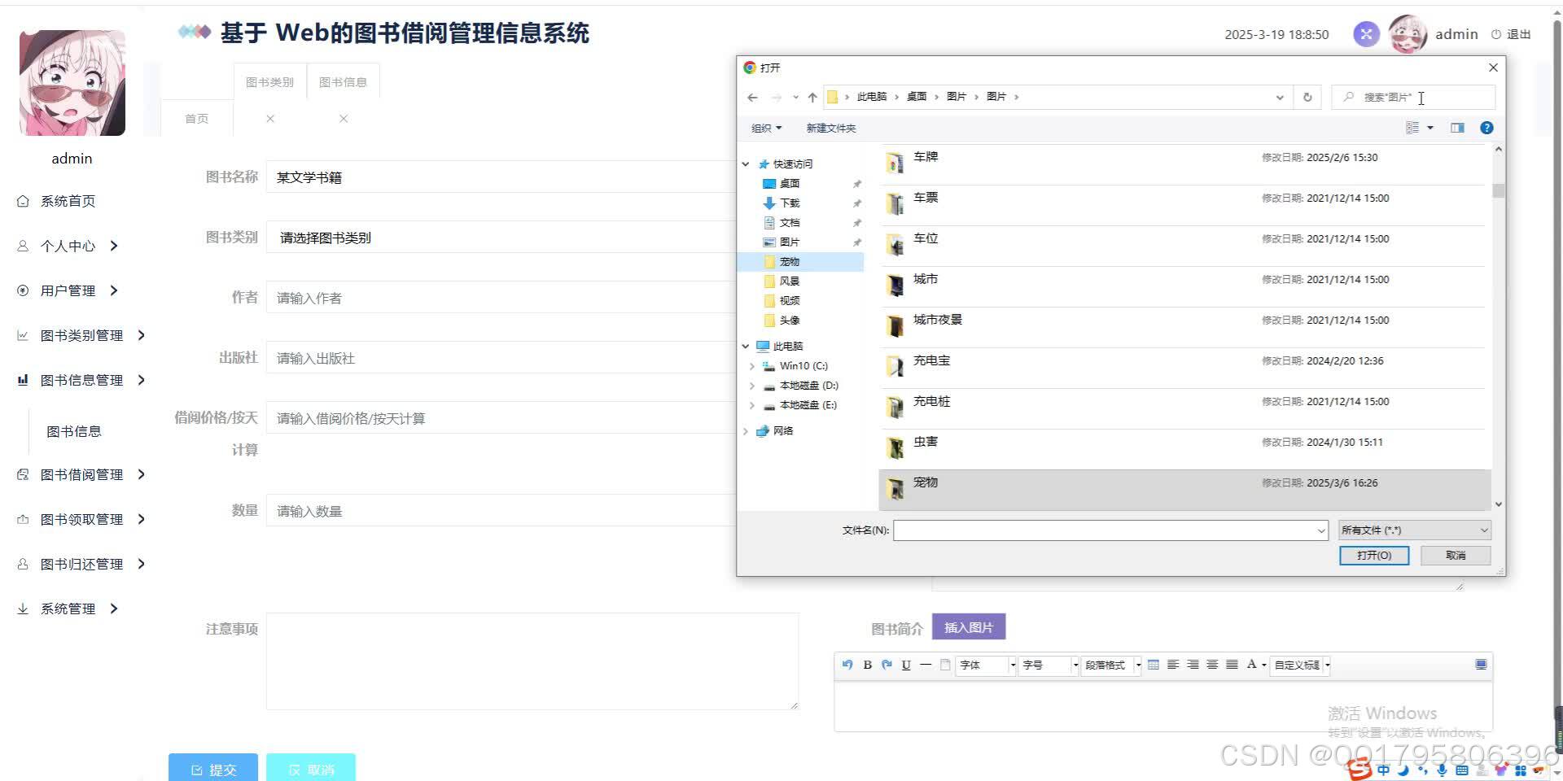Toggle the preview pane icon in the dialog
Image resolution: width=1563 pixels, height=781 pixels.
(x=1457, y=128)
